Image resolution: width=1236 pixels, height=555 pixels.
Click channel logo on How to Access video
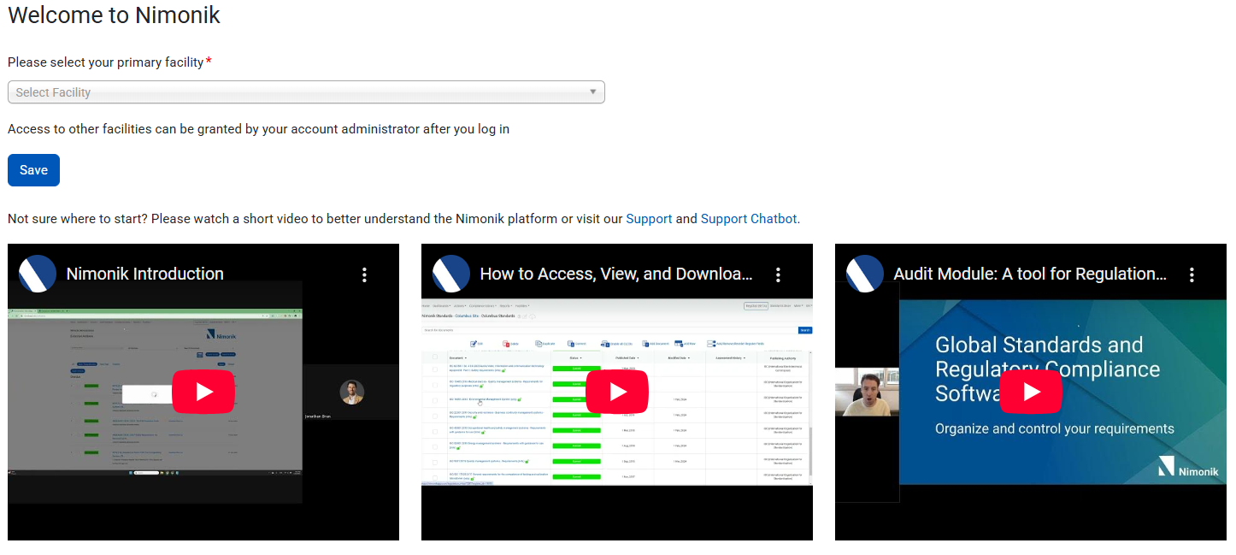[451, 274]
